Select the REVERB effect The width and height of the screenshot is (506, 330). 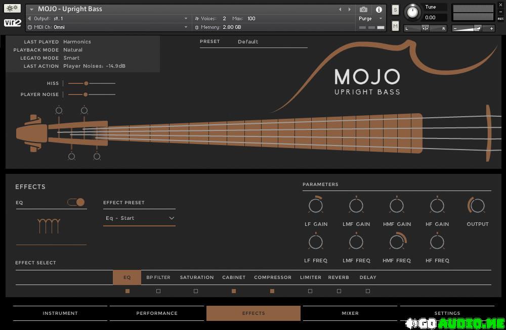pos(339,277)
